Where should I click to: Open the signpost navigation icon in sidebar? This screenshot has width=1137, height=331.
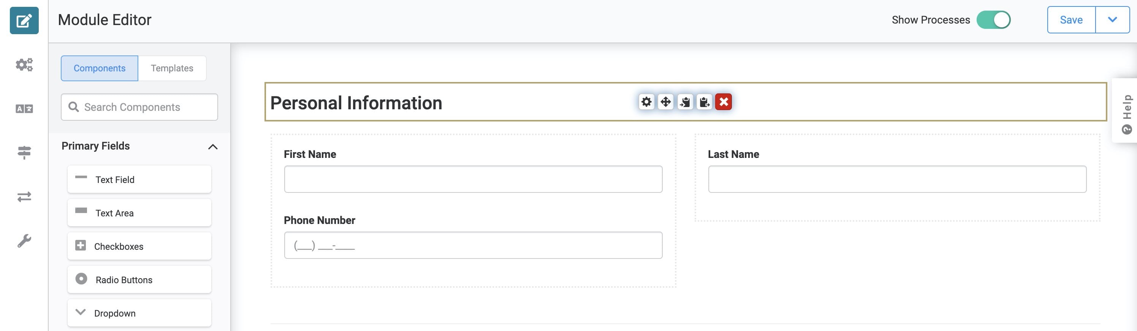pos(24,153)
